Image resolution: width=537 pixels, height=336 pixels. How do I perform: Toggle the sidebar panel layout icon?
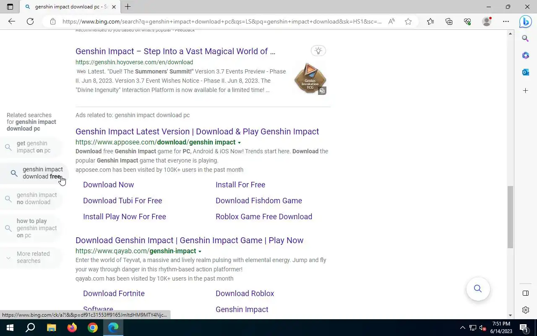pyautogui.click(x=526, y=293)
